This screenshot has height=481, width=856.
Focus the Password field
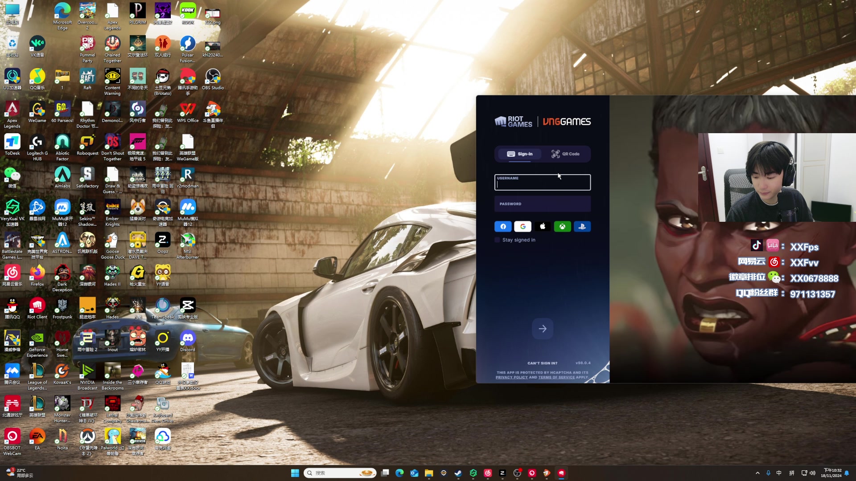(x=543, y=204)
